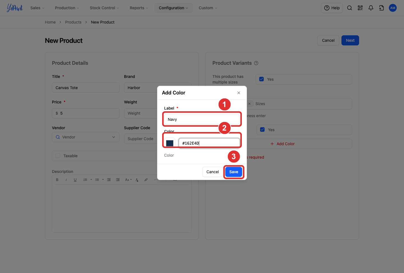This screenshot has height=273, width=404.
Task: Click Cancel in the Add Color dialog
Action: pyautogui.click(x=213, y=172)
